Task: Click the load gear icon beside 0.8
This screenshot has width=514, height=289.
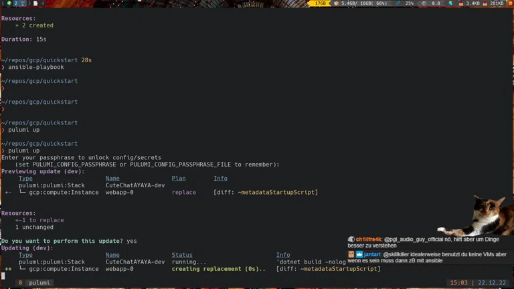Action: pyautogui.click(x=424, y=3)
